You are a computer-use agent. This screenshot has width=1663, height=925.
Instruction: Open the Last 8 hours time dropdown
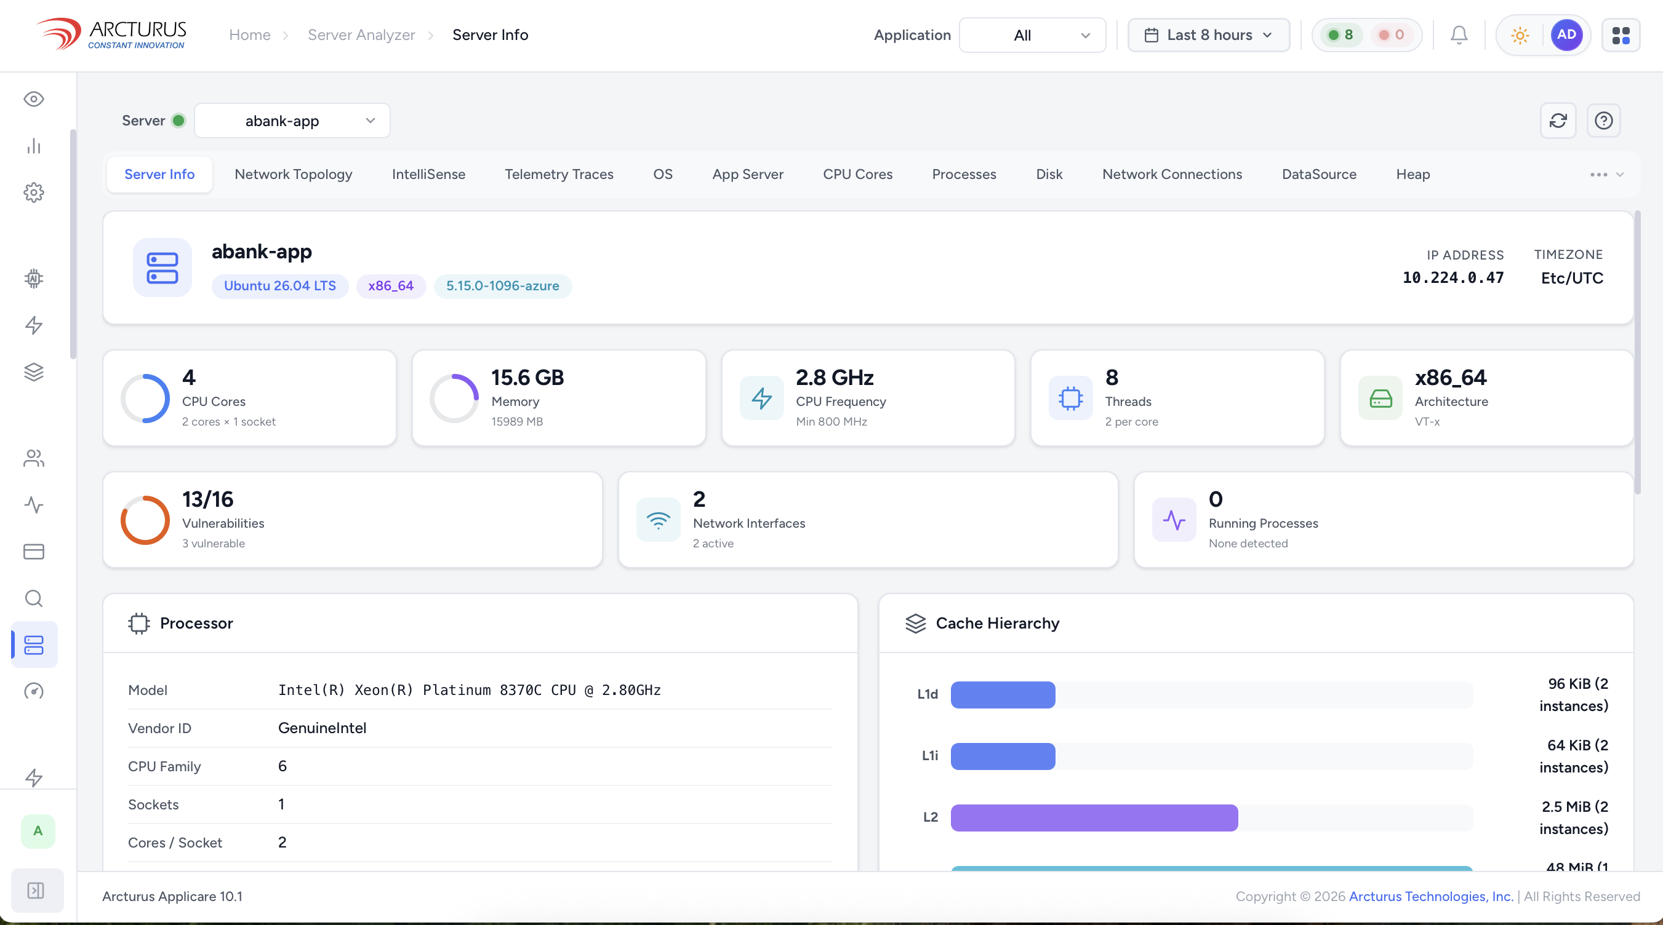1209,35
